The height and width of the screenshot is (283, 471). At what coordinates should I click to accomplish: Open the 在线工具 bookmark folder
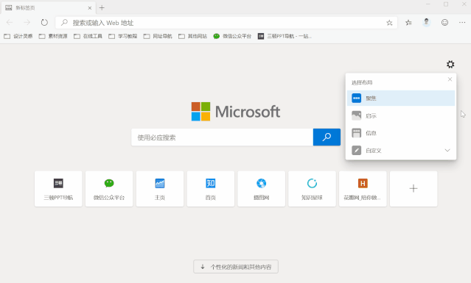click(88, 36)
